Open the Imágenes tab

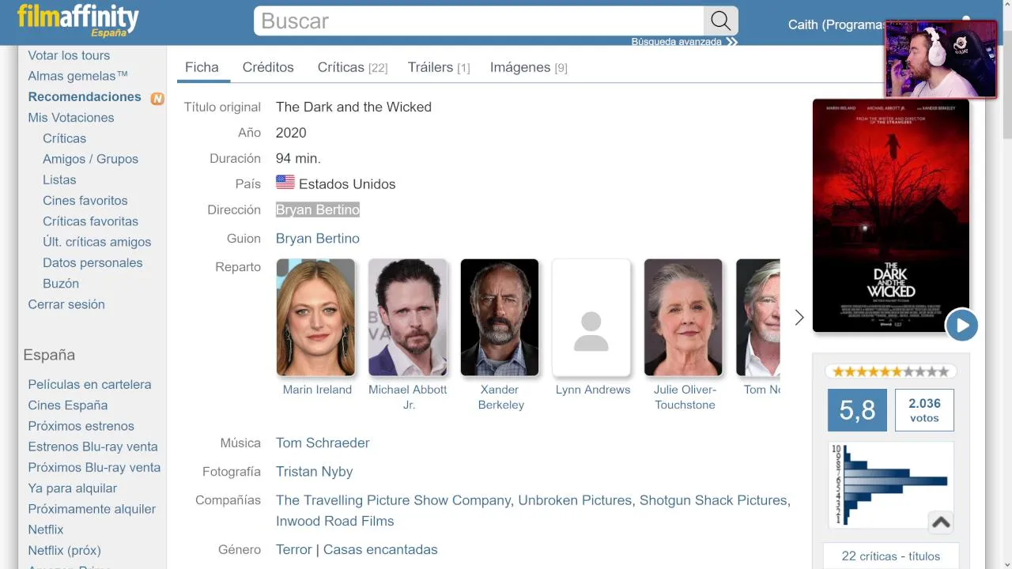[529, 67]
